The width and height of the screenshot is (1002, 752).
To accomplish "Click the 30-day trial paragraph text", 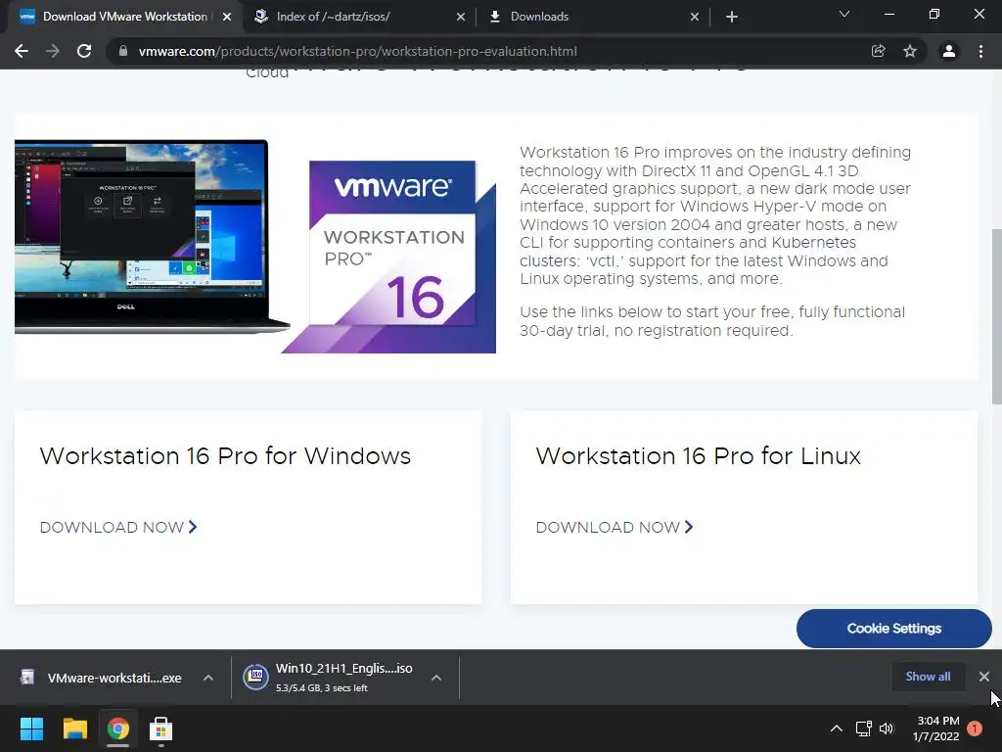I will coord(712,321).
